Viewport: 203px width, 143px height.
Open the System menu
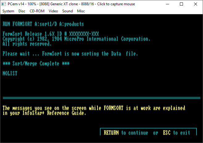pyautogui.click(x=8, y=11)
